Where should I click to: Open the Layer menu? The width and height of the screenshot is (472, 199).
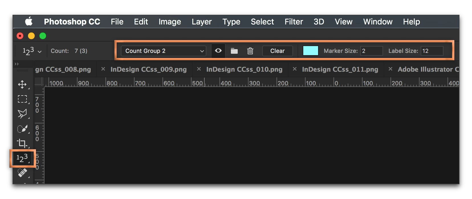202,22
